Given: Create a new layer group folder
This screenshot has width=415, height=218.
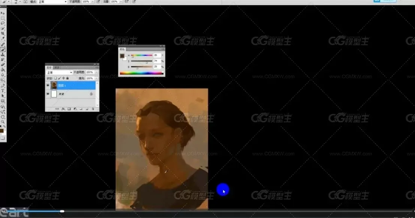Looking at the screenshot, I should point(81,109).
